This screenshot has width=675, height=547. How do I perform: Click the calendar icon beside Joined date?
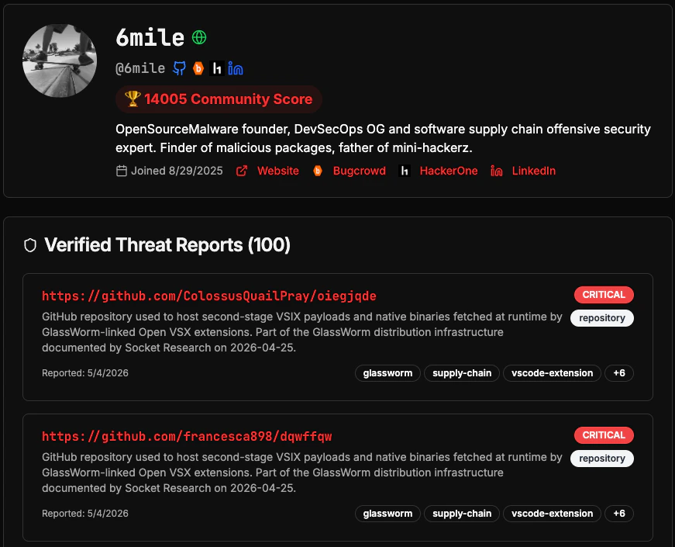[x=122, y=171]
